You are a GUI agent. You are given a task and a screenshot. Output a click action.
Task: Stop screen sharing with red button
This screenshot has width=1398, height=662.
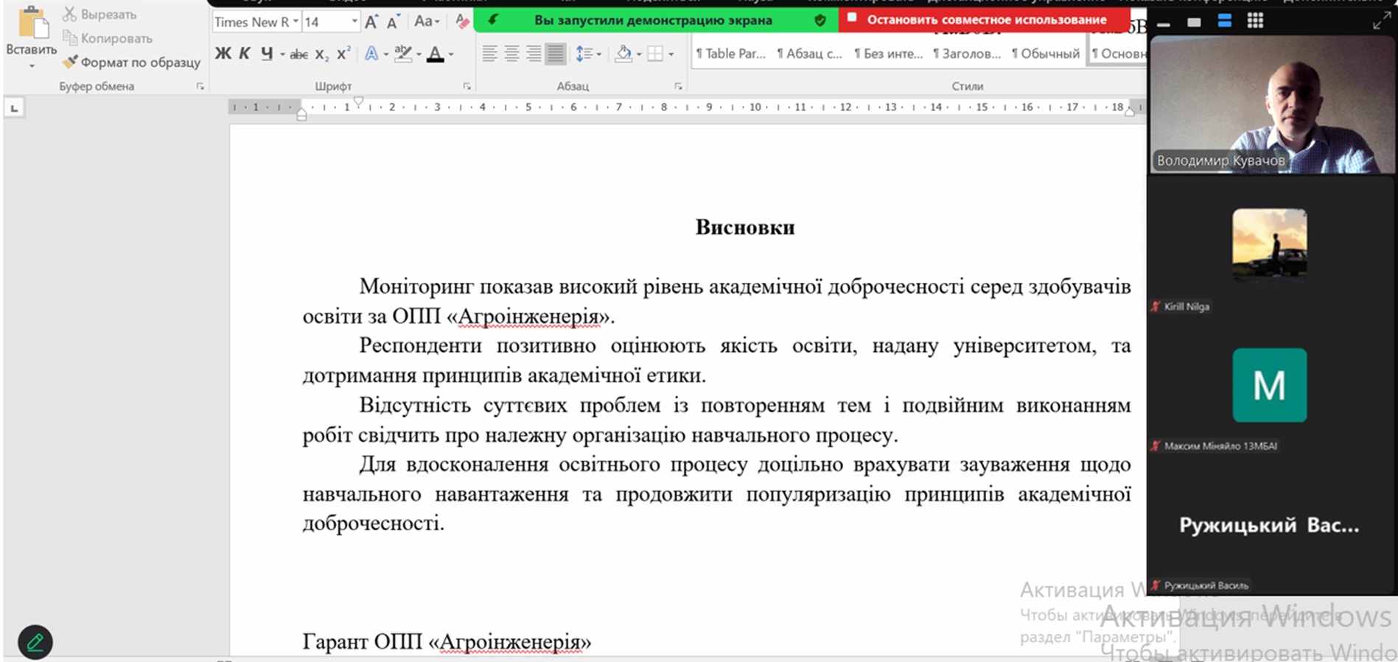[983, 20]
